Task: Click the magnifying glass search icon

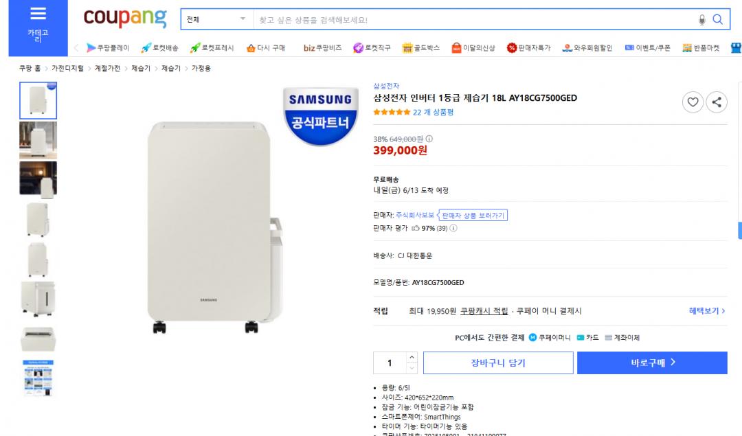Action: click(x=717, y=20)
